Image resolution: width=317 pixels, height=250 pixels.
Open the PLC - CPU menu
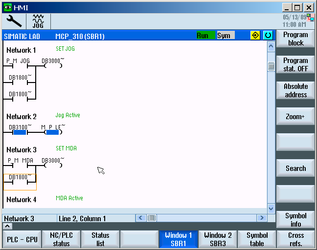click(22, 239)
